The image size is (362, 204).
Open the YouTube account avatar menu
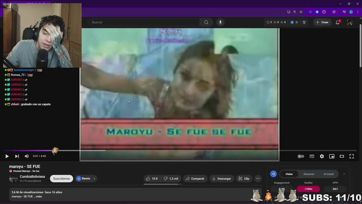click(x=350, y=22)
